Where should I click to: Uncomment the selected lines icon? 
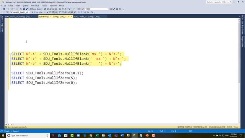click(x=82, y=12)
